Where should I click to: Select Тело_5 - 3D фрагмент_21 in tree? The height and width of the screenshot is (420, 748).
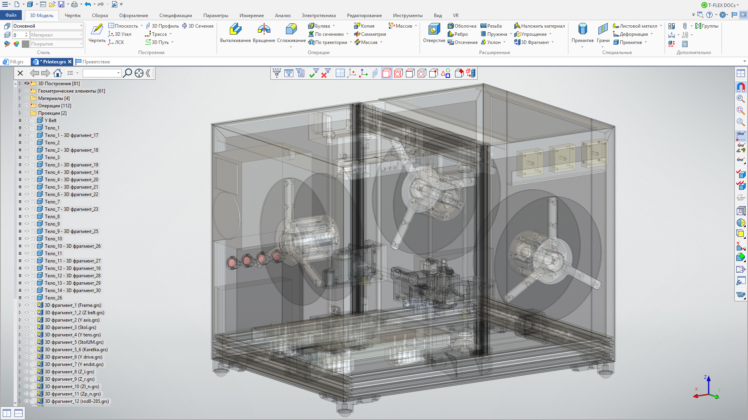pyautogui.click(x=71, y=187)
